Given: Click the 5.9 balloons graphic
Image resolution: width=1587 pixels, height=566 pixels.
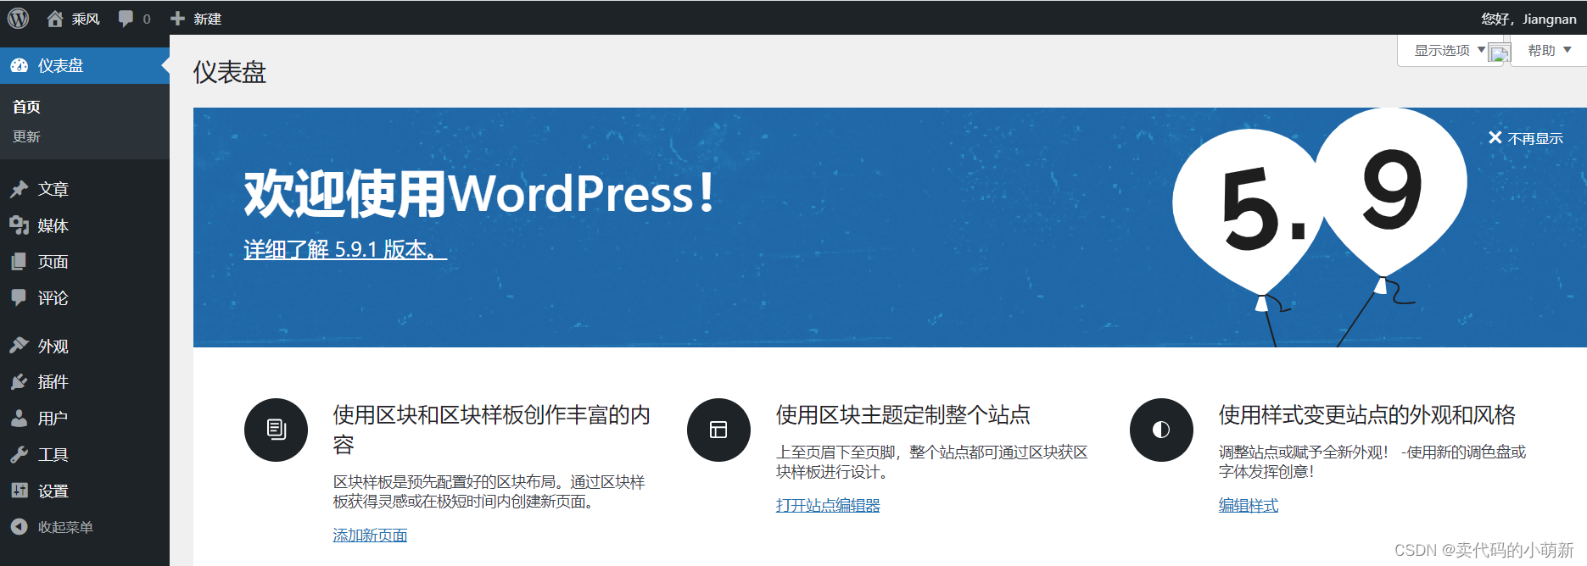Looking at the screenshot, I should tap(1320, 227).
